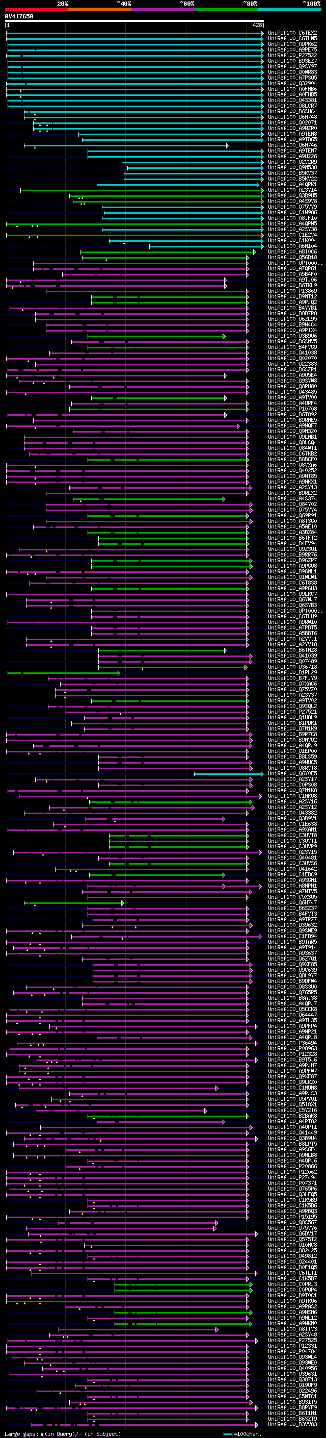
Task: Click the UniRef100_C1E2V4 entry
Action: (x=292, y=235)
